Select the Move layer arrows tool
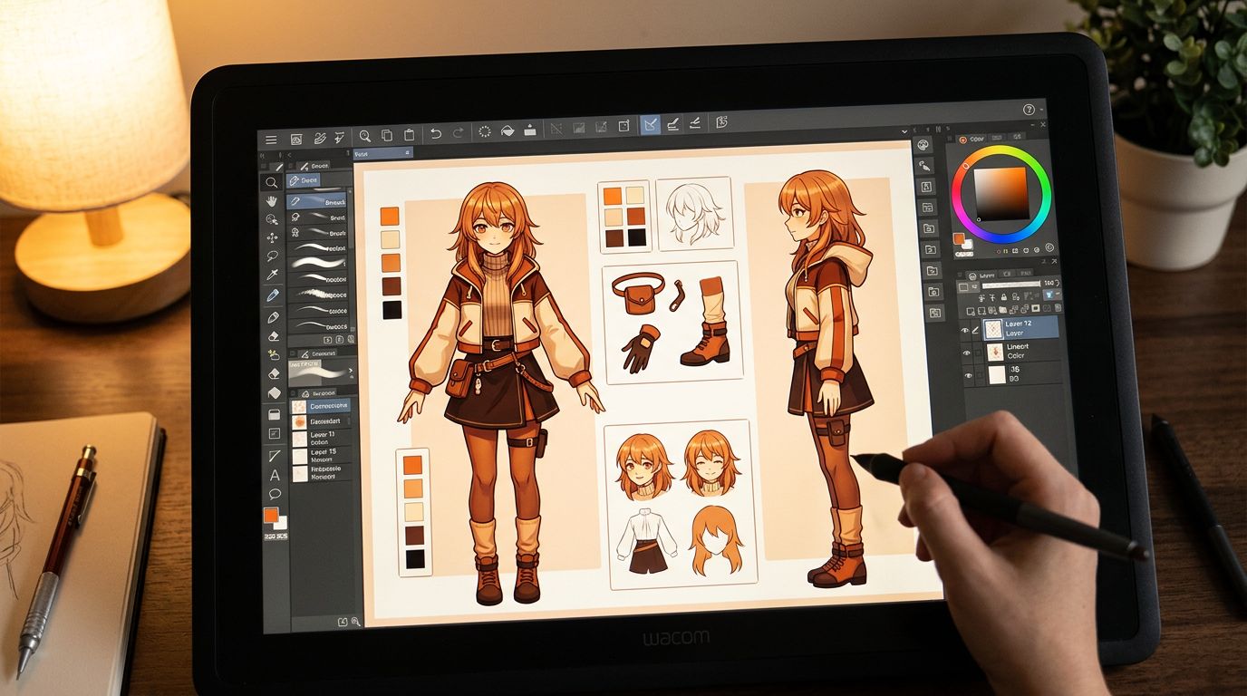 pos(272,237)
